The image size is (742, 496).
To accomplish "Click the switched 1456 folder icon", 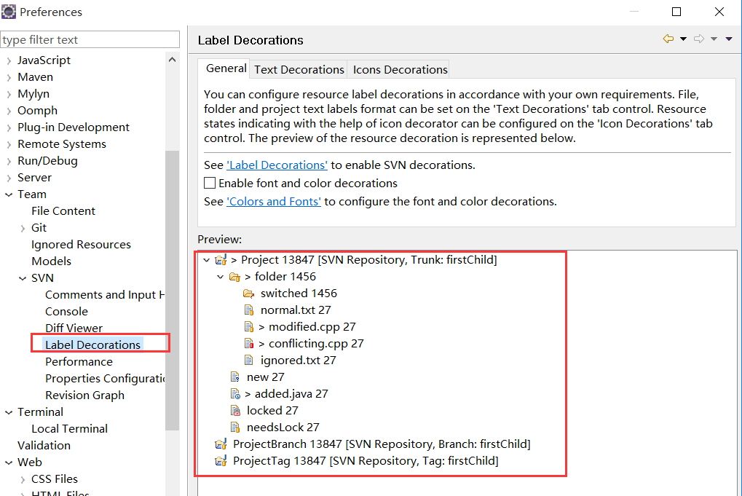I will 249,294.
